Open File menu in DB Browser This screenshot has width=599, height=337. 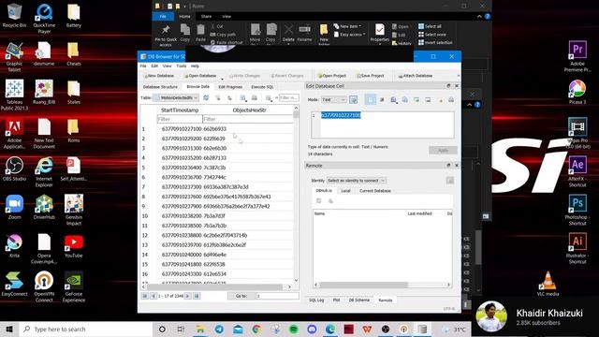tap(143, 66)
